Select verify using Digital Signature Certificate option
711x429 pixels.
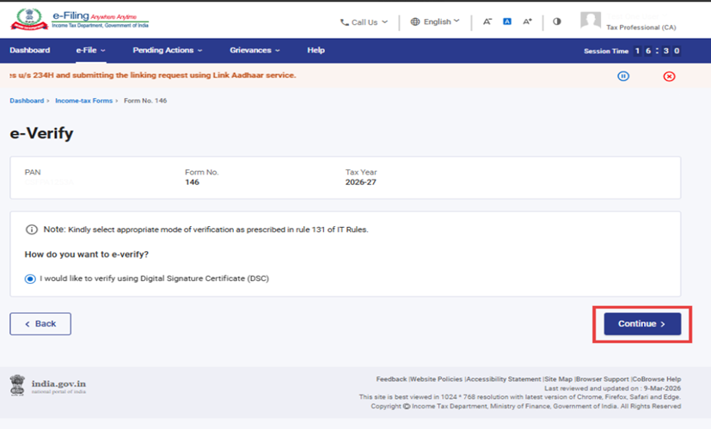click(x=31, y=279)
